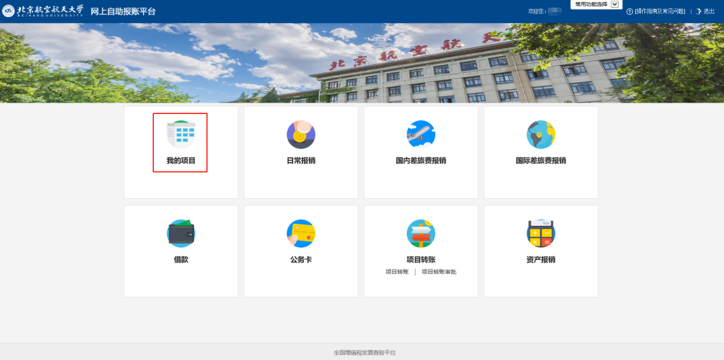Open the 我的项目 calendar icon
The width and height of the screenshot is (724, 360).
(x=181, y=134)
